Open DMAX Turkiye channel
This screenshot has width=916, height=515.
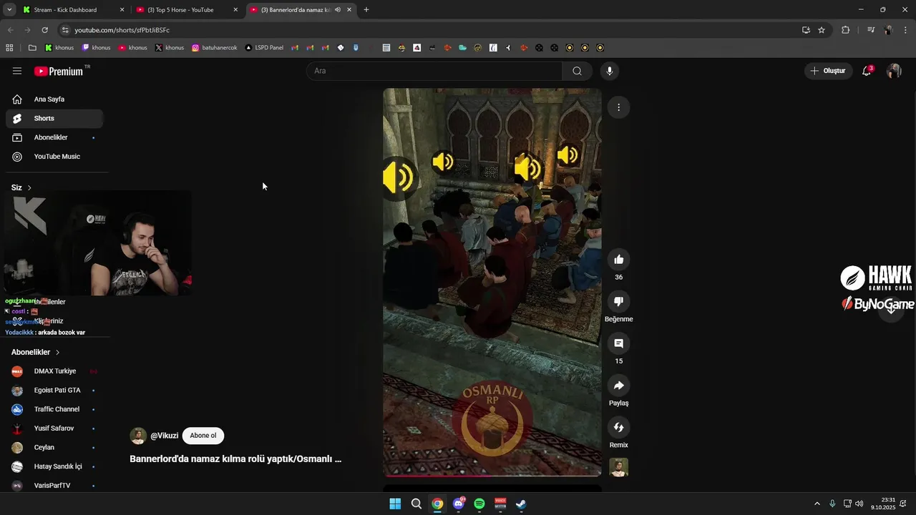coord(54,371)
